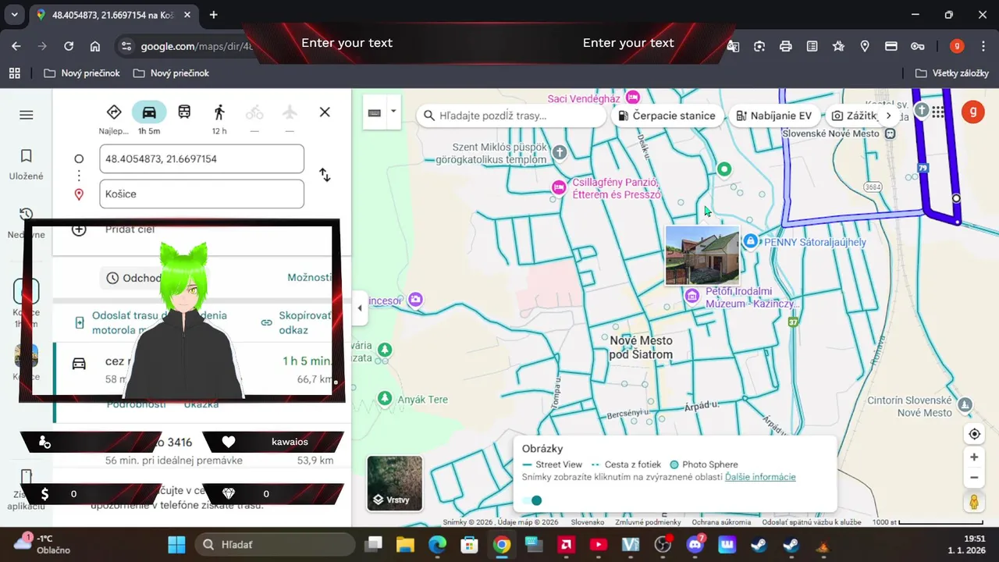Open Chrome tab search dropdown
999x562 pixels.
click(14, 15)
